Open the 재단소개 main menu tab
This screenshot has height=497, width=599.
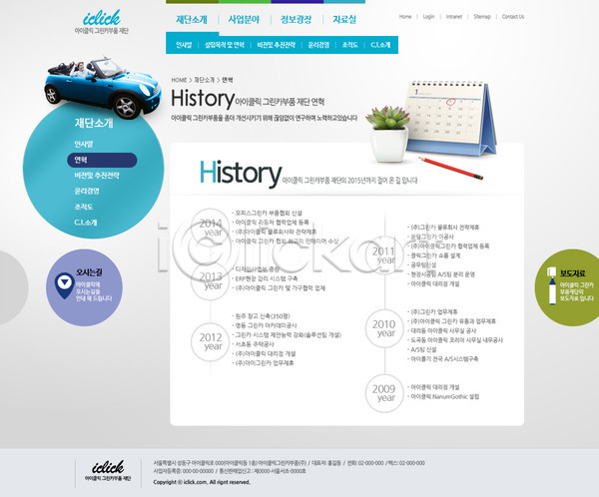coord(192,19)
